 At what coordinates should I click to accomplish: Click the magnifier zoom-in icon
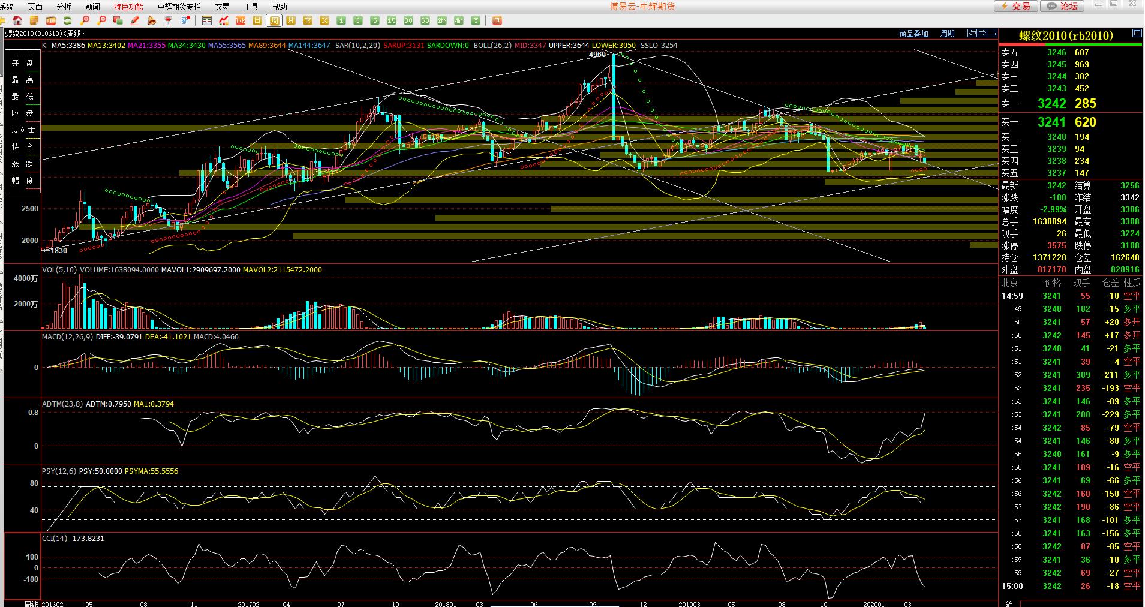85,20
